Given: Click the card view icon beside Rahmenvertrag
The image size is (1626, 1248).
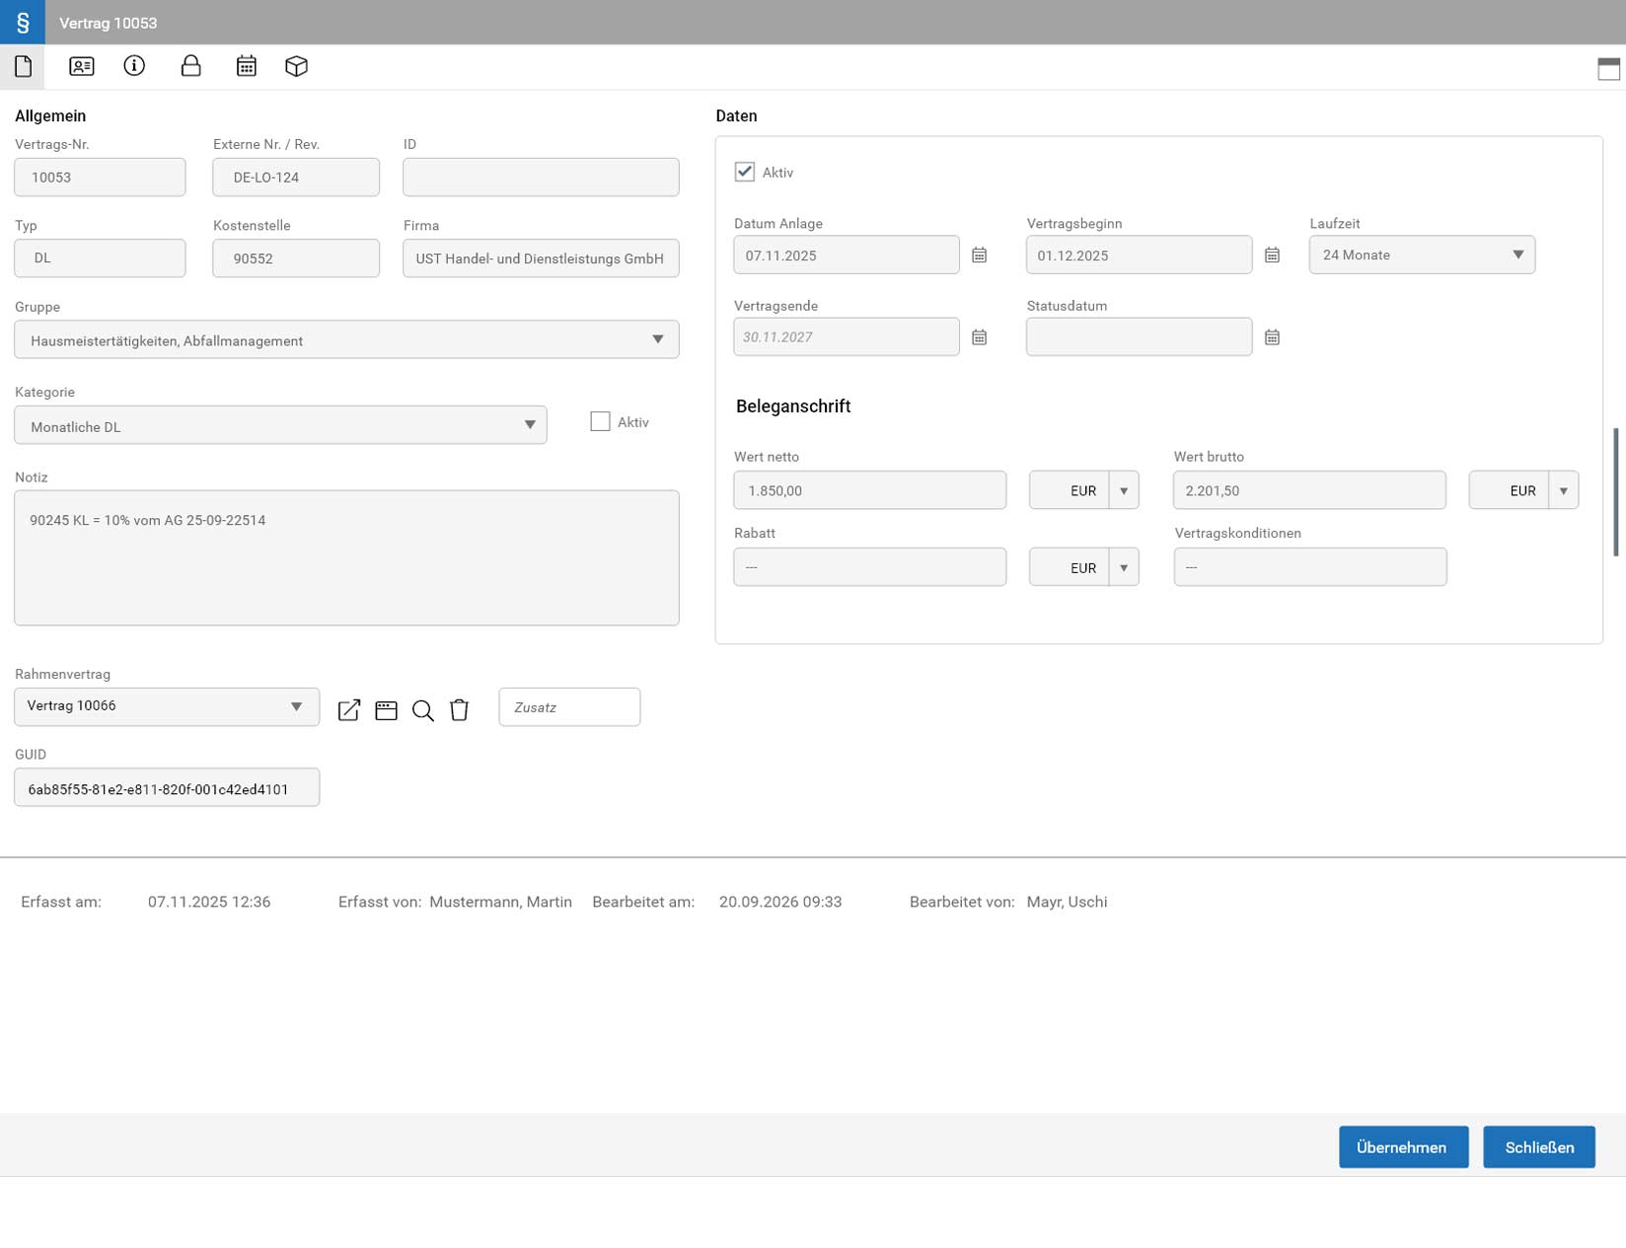Looking at the screenshot, I should point(386,710).
